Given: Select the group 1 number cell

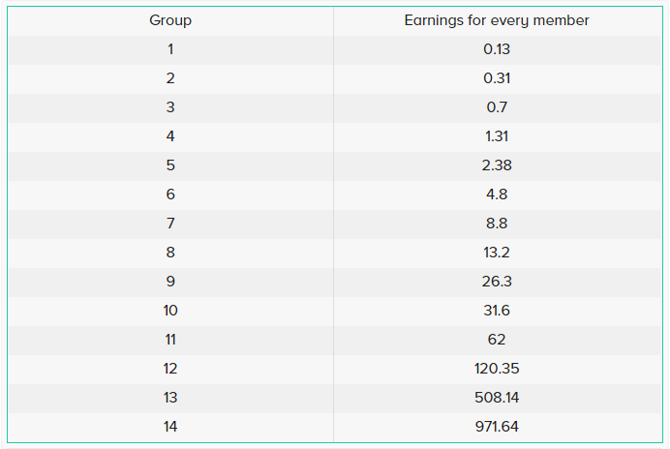Looking at the screenshot, I should click(170, 49).
